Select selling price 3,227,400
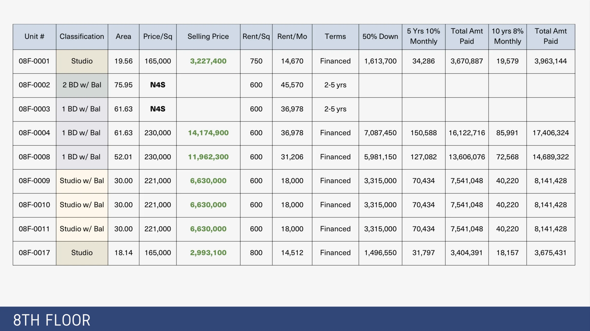Screen dimensions: 590x331 tap(208, 61)
